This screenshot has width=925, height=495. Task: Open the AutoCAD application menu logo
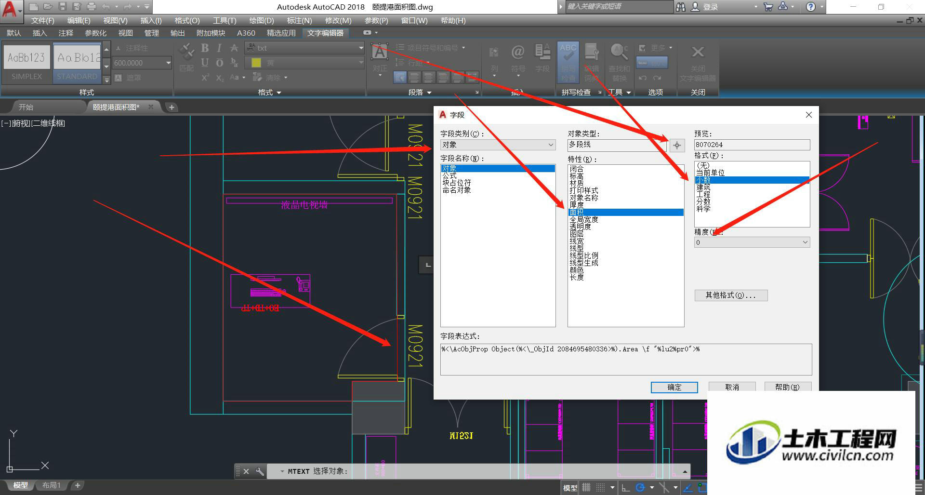11,10
